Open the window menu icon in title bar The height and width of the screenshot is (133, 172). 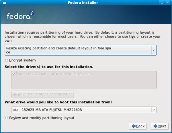pyautogui.click(x=5, y=3)
